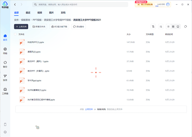Image resolution: width=192 pixels, height=137 pixels.
Task: Click the 添加备份 button
Action: (x=78, y=27)
